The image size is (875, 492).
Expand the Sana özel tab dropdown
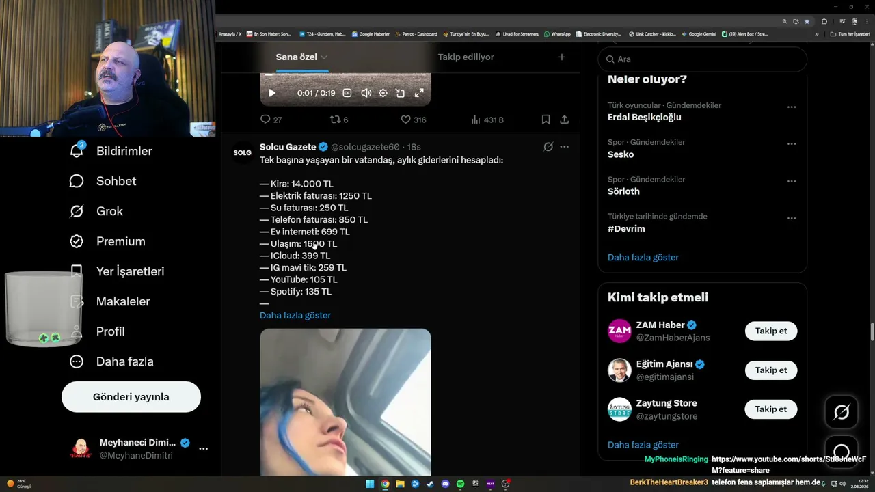tap(324, 57)
